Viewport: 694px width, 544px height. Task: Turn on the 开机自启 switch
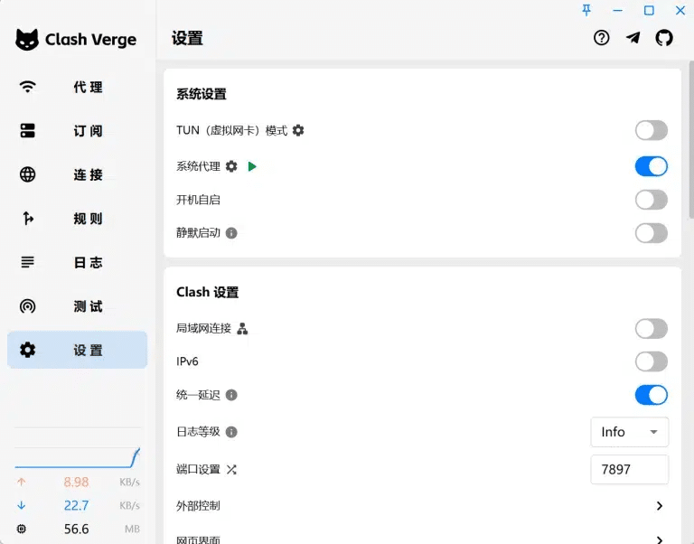coord(651,200)
